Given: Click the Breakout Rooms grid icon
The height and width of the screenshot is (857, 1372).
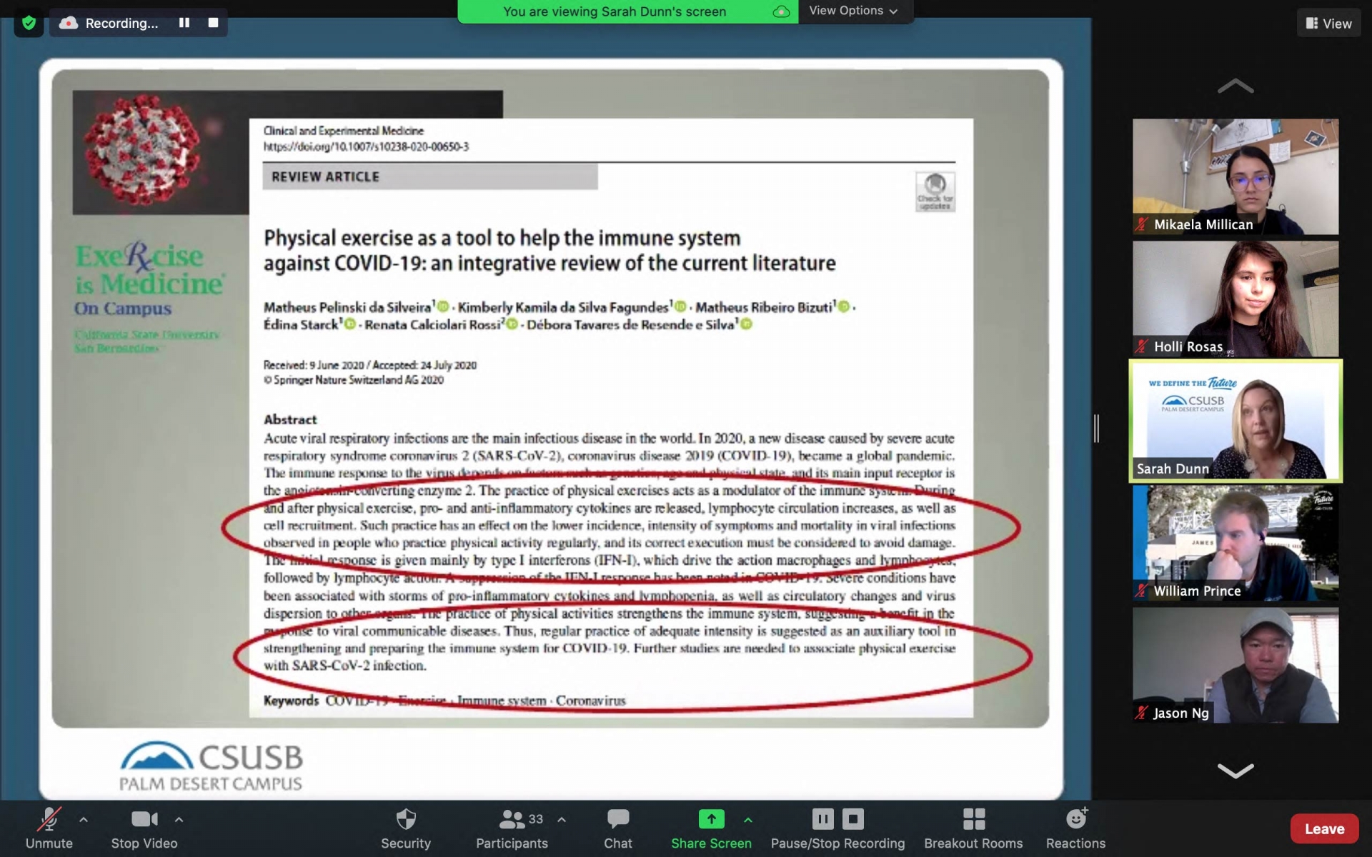Looking at the screenshot, I should tap(973, 818).
